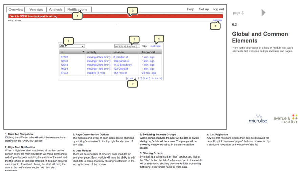
Task: Go to the next document page arrow
Action: 264,12
